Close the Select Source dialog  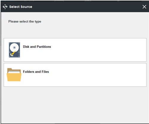(x=144, y=7)
